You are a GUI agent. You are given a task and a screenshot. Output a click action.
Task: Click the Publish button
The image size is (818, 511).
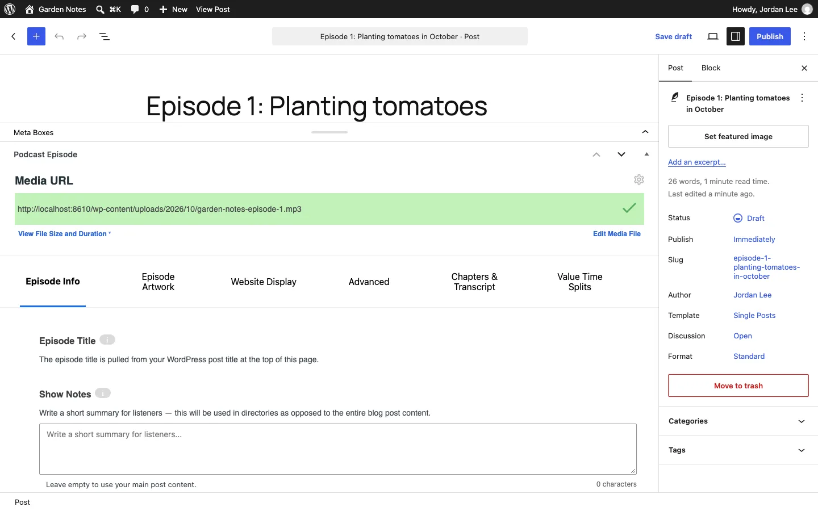pos(770,36)
